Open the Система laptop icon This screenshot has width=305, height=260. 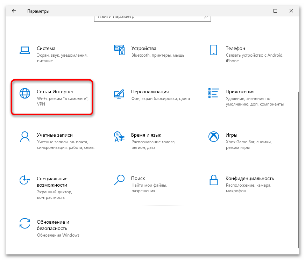[x=25, y=50]
